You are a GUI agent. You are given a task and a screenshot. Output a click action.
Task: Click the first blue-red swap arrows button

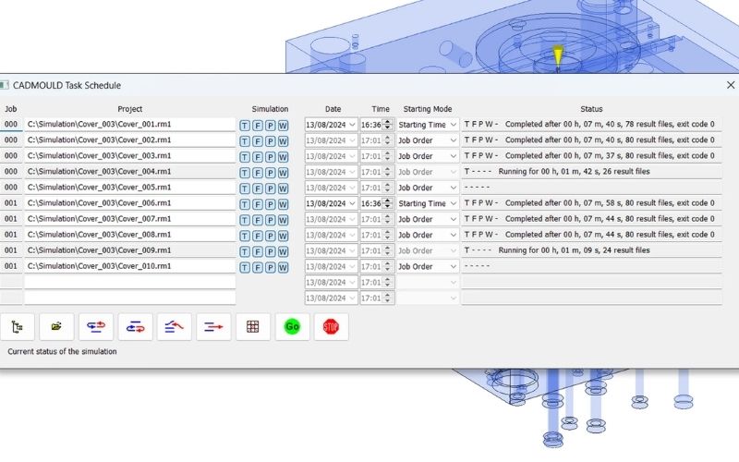96,327
